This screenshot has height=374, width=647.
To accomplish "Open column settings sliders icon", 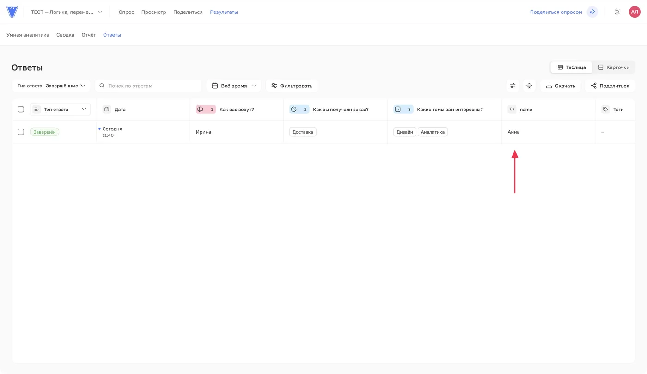I will [513, 86].
